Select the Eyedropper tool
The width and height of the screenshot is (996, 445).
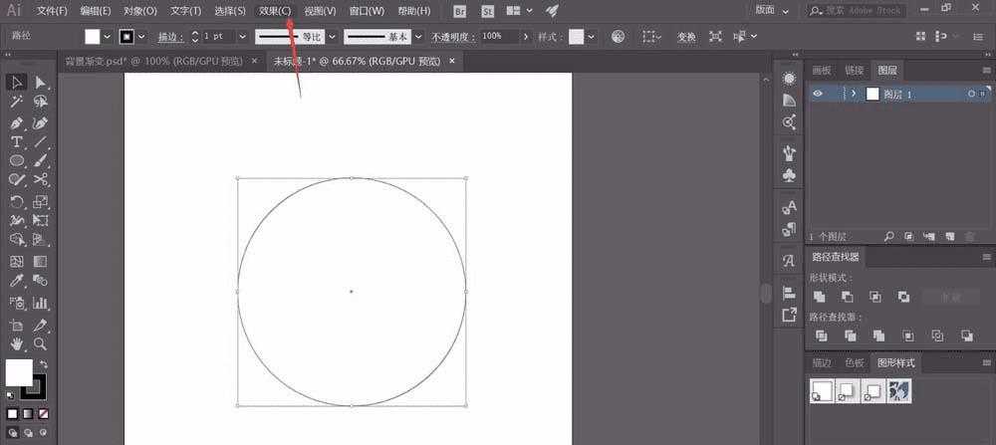[x=17, y=281]
